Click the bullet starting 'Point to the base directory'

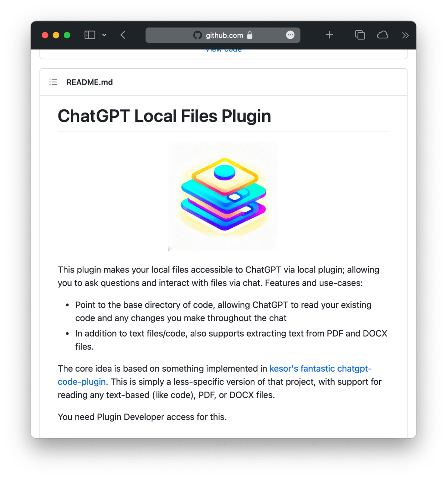[x=223, y=311]
